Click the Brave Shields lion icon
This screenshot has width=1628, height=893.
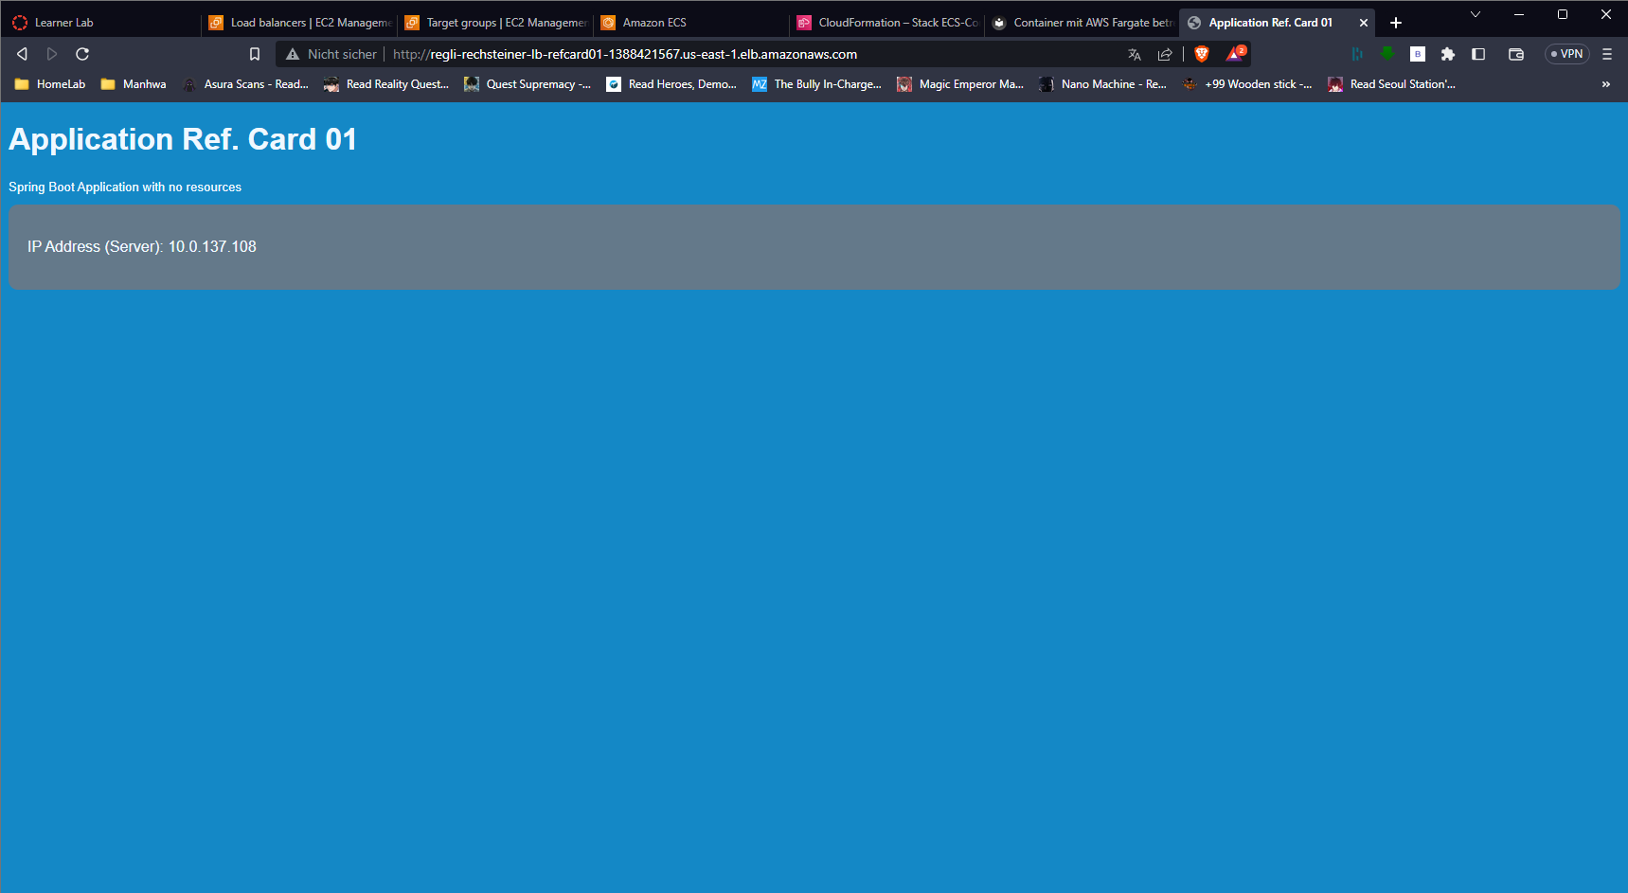[1202, 54]
